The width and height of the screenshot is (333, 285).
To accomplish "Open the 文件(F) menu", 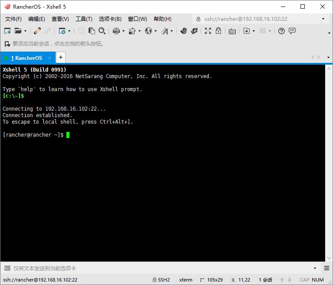I will pos(13,19).
